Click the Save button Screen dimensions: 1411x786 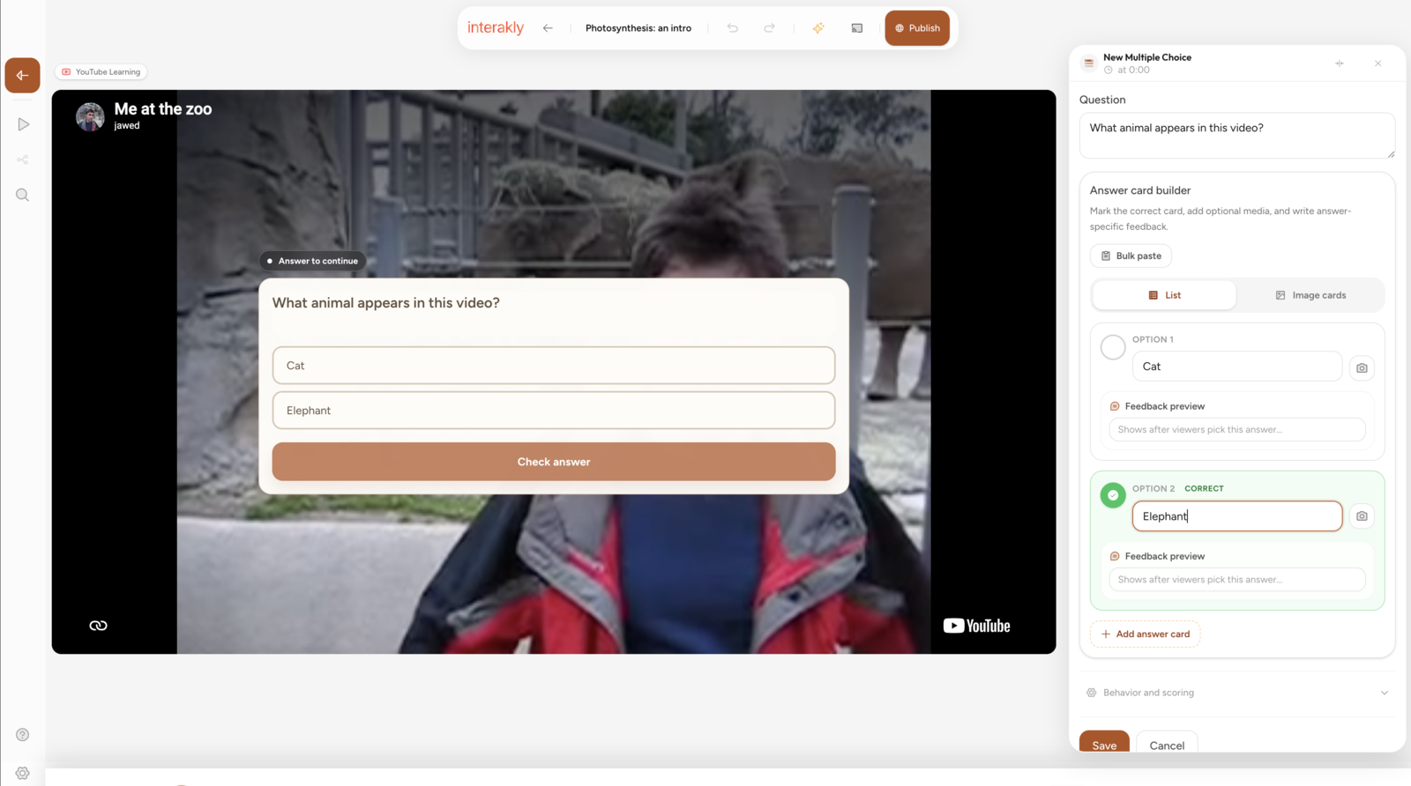pos(1104,742)
